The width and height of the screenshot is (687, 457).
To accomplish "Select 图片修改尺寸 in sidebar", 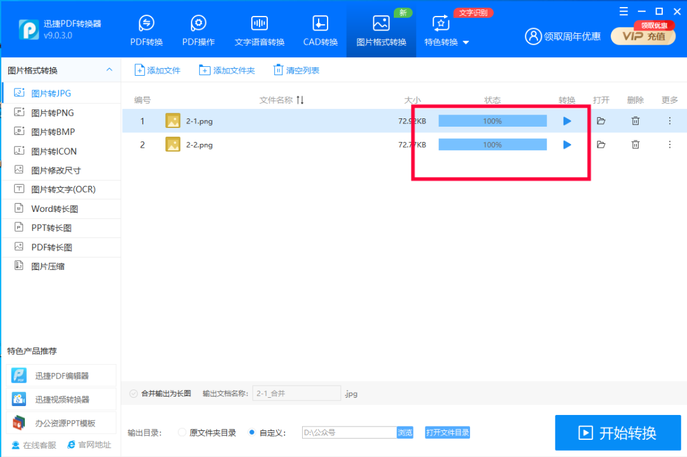I will [61, 170].
